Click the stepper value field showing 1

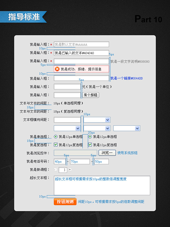click(x=63, y=170)
